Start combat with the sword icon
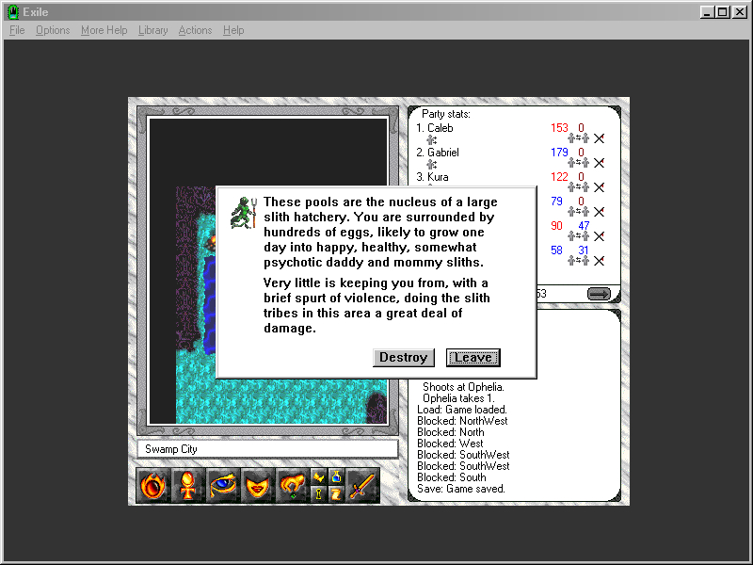The image size is (753, 565). (x=362, y=486)
